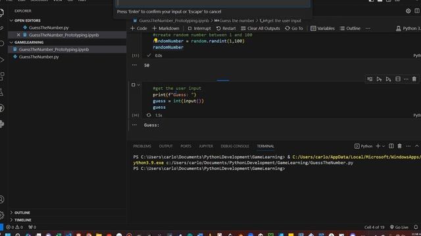Viewport: 421px width, 236px height.
Task: Maximize the panel with chevron
Action: [416, 146]
